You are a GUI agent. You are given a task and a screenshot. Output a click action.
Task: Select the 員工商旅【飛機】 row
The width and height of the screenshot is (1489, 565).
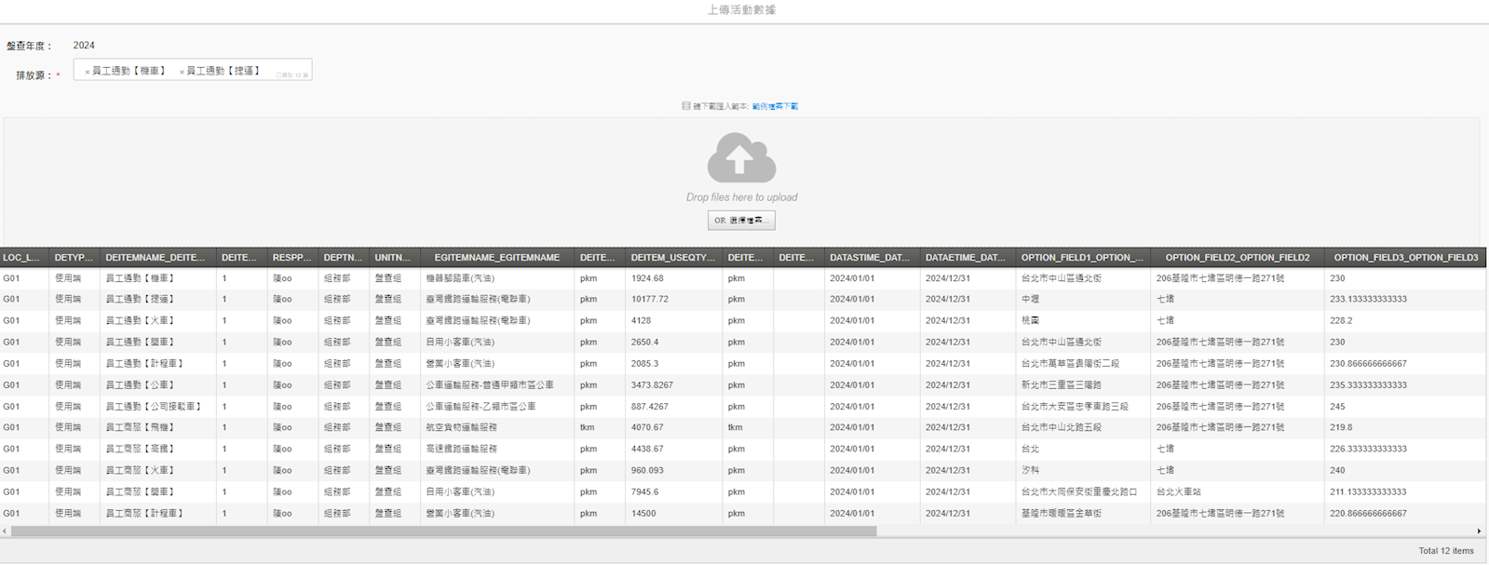click(x=140, y=428)
